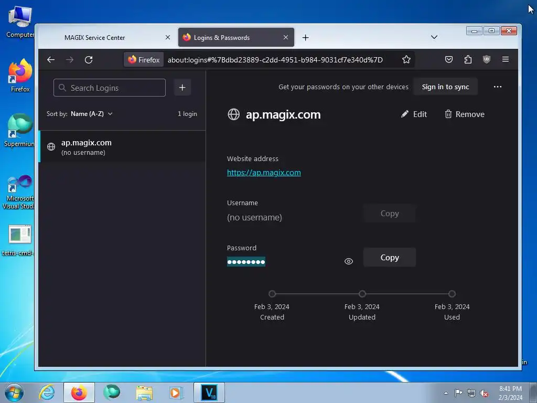
Task: Open the Vegas Pro 18 taskbar icon
Action: pos(209,393)
